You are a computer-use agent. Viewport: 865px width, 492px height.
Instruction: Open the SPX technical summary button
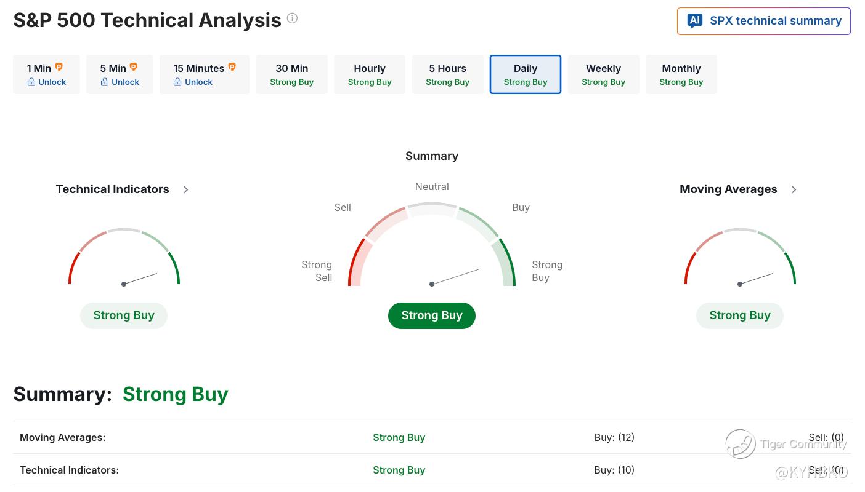(764, 21)
